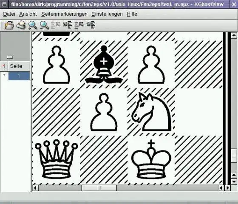Viewport: 238px width, 204px height.
Task: Click the up-arrow page icon in toolbar
Action: (79, 25)
